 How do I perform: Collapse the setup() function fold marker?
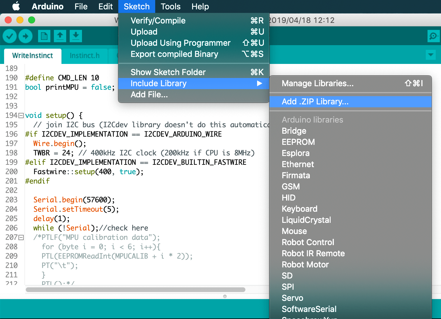(x=21, y=116)
